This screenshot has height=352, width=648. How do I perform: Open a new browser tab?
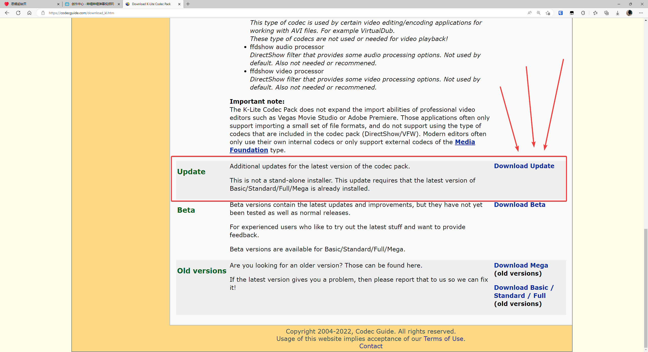point(188,4)
